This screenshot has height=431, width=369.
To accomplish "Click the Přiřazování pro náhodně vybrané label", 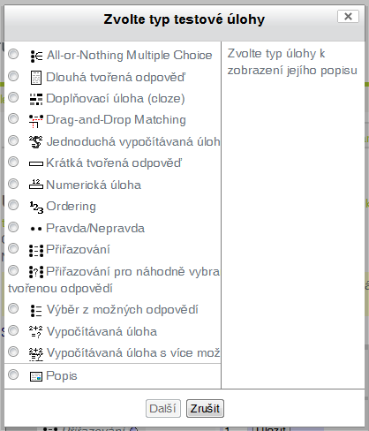I will click(133, 271).
